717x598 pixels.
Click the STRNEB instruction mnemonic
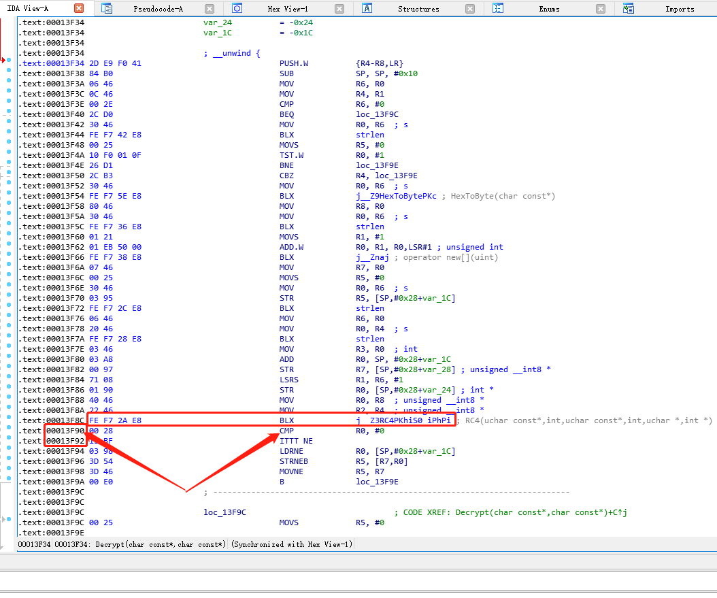click(294, 461)
